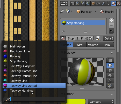Screen dimensions: 121x104
Task: Open the Texture properties tab
Action: (x=119, y=3)
